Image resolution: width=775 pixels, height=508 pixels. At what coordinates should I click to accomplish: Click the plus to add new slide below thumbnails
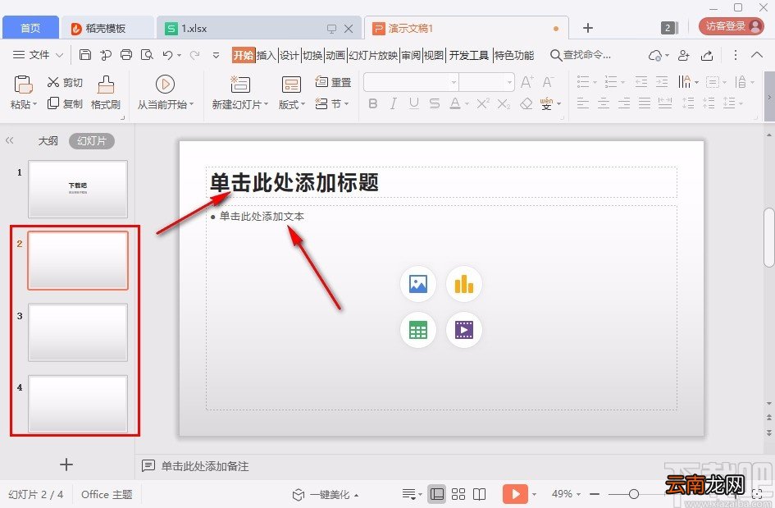tap(66, 464)
